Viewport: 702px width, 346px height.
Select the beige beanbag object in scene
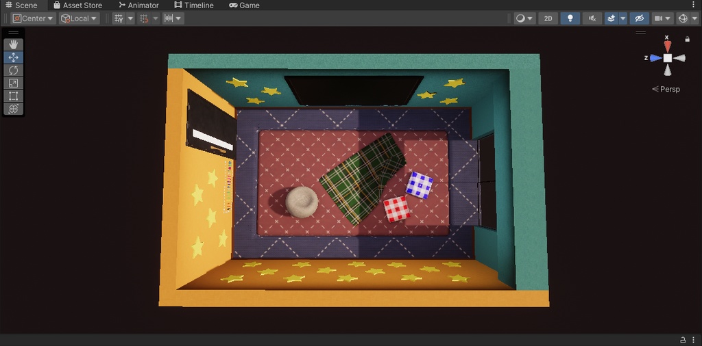pyautogui.click(x=302, y=202)
